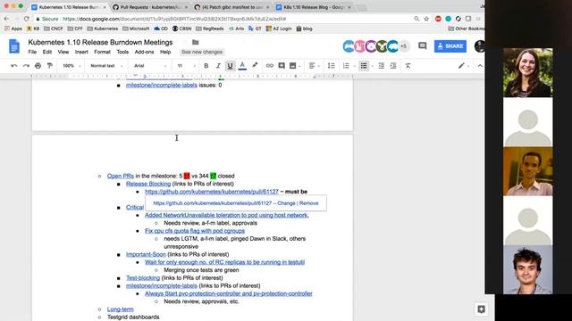Image resolution: width=572 pixels, height=321 pixels.
Task: Insert a link from toolbar
Action: pos(269,66)
